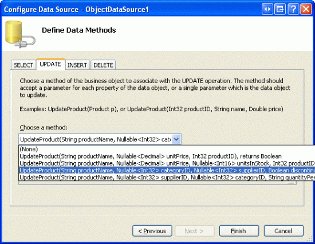
Task: Select UpdateProduct with unitPrice and productID returning Boolean
Action: [x=167, y=156]
